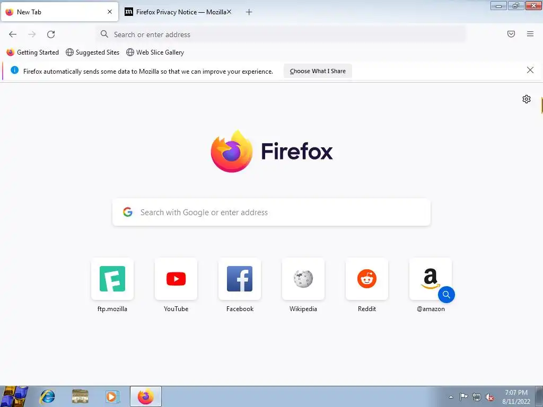Launch Internet Explorer from taskbar
This screenshot has width=543, height=407.
pyautogui.click(x=47, y=396)
